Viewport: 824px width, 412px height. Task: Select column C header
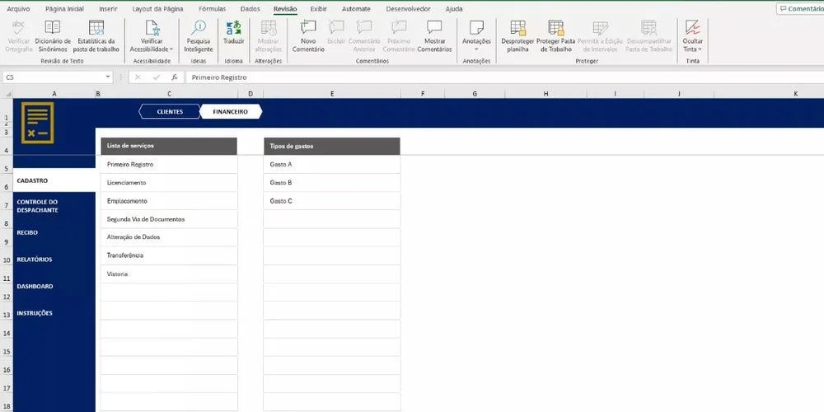(x=169, y=94)
